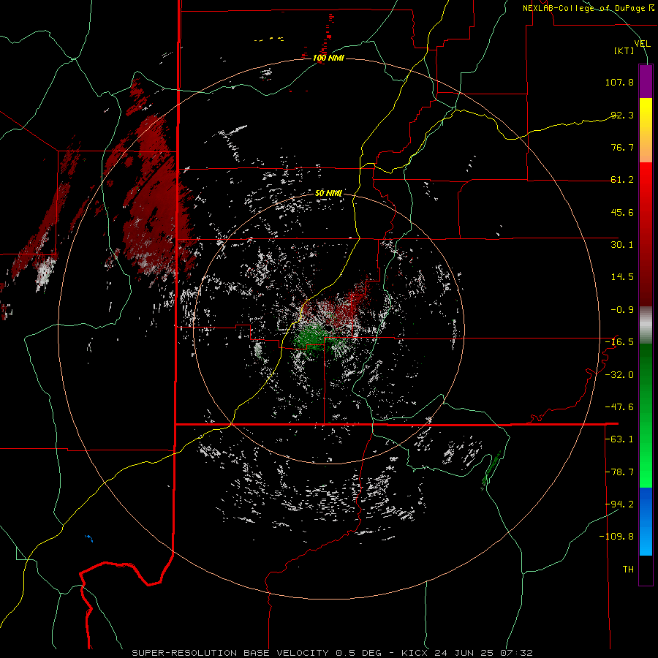This screenshot has width=658, height=658.
Task: Click the 76.7 velocity scale value
Action: (622, 147)
